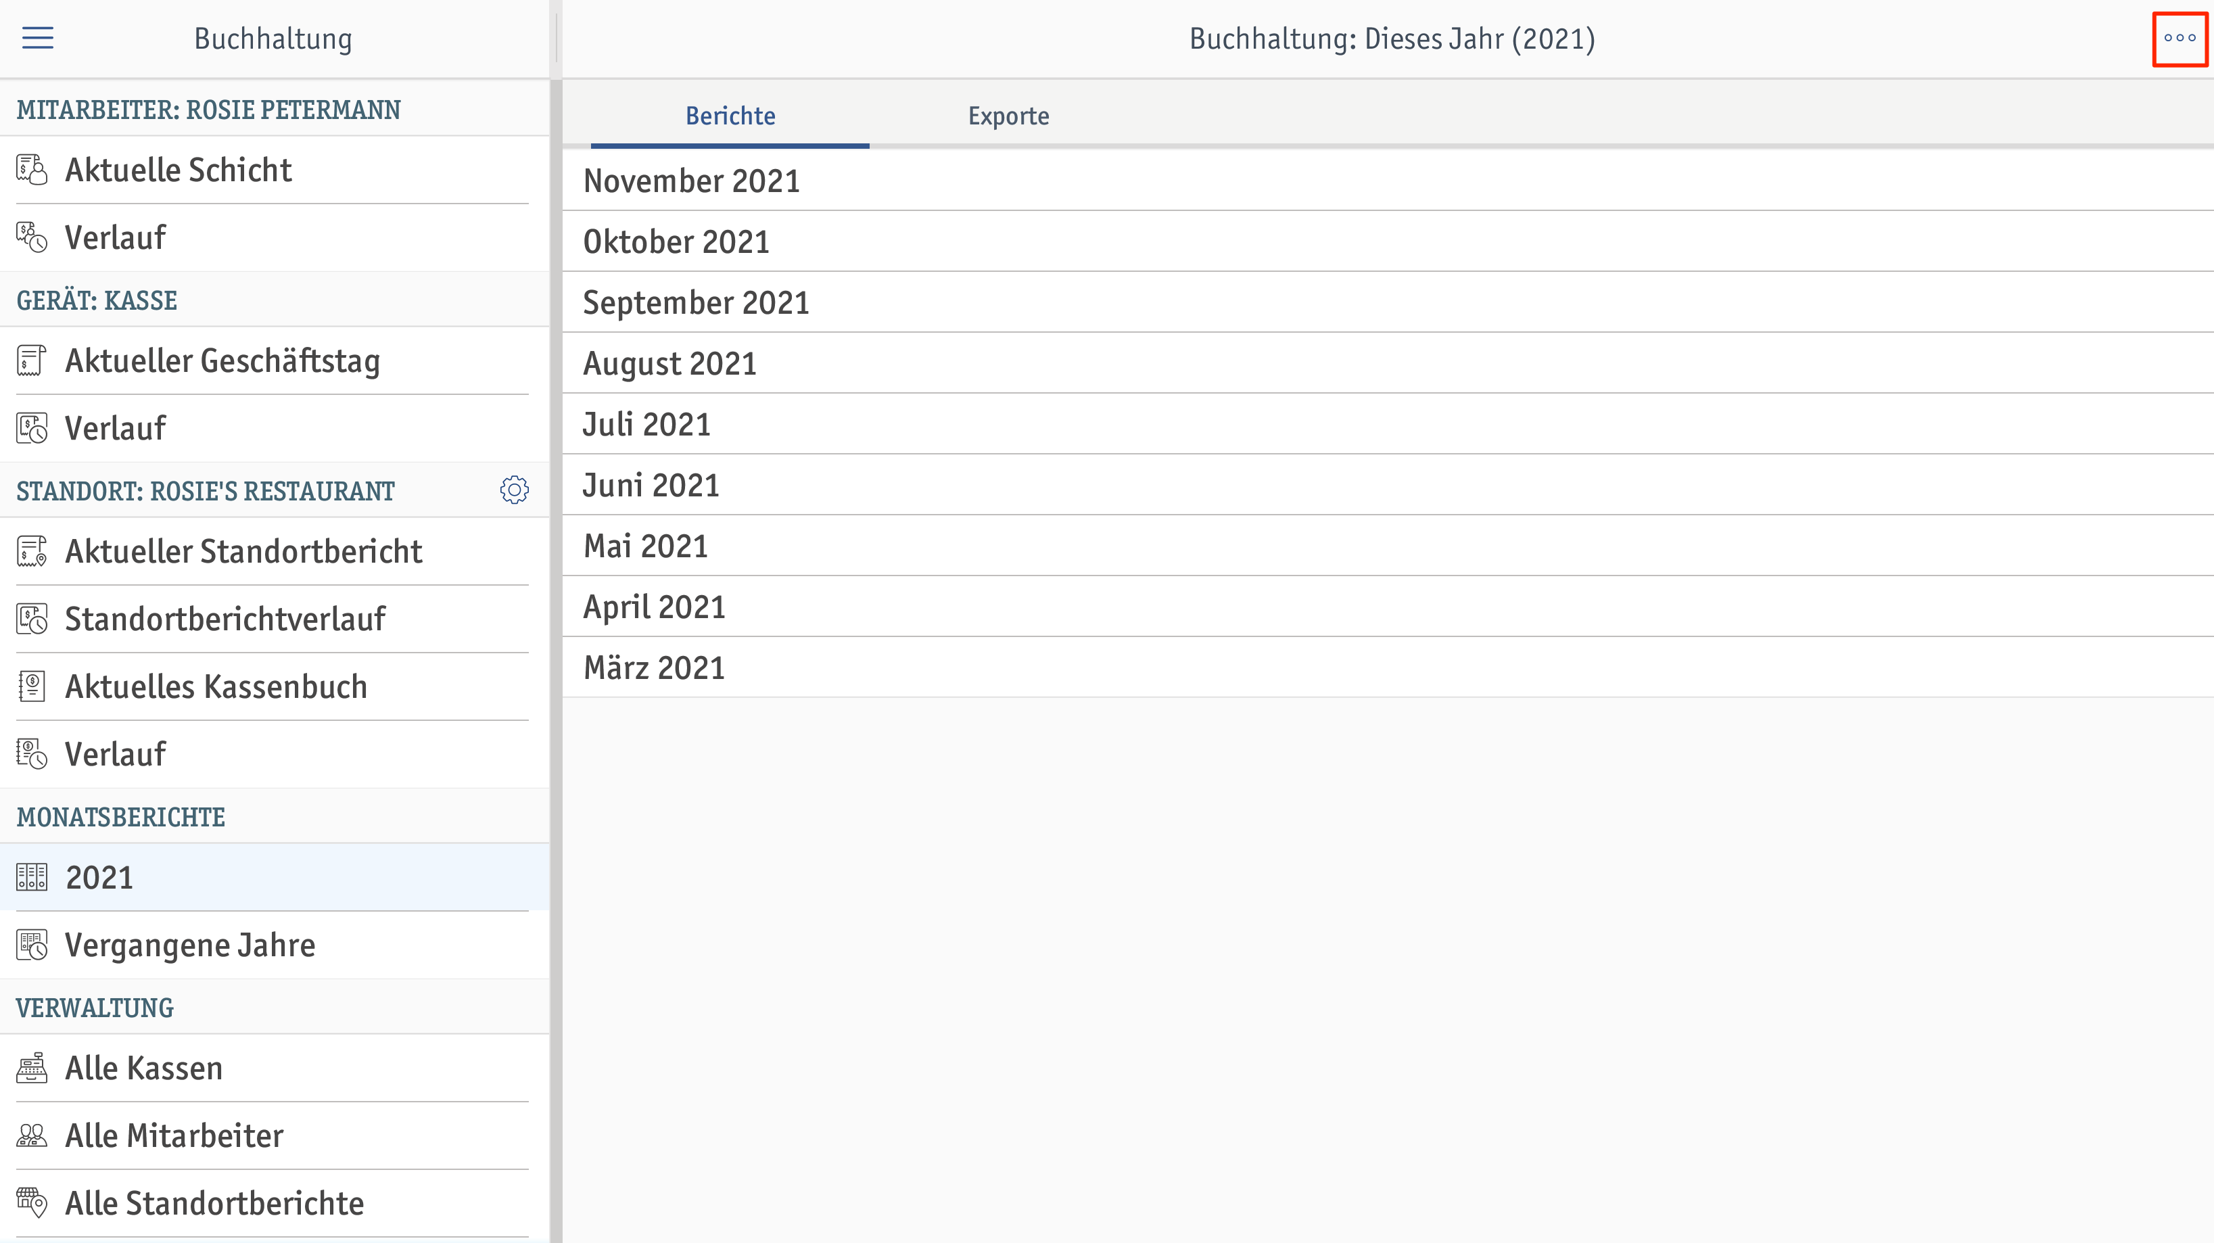Click the Aktuelles Kassenbuch icon
Screen dimensions: 2214x1243
pyautogui.click(x=32, y=686)
